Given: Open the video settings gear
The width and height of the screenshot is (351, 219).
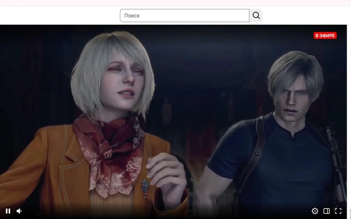Looking at the screenshot, I should (x=315, y=211).
